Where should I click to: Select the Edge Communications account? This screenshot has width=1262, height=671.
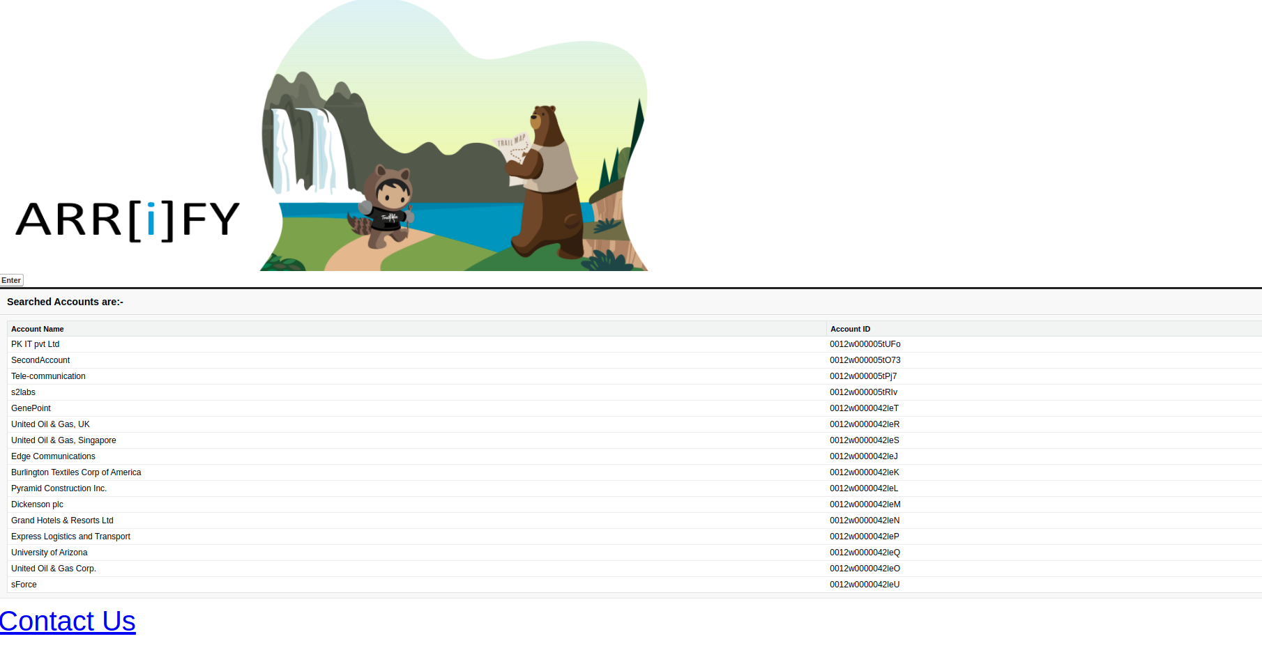(x=53, y=456)
